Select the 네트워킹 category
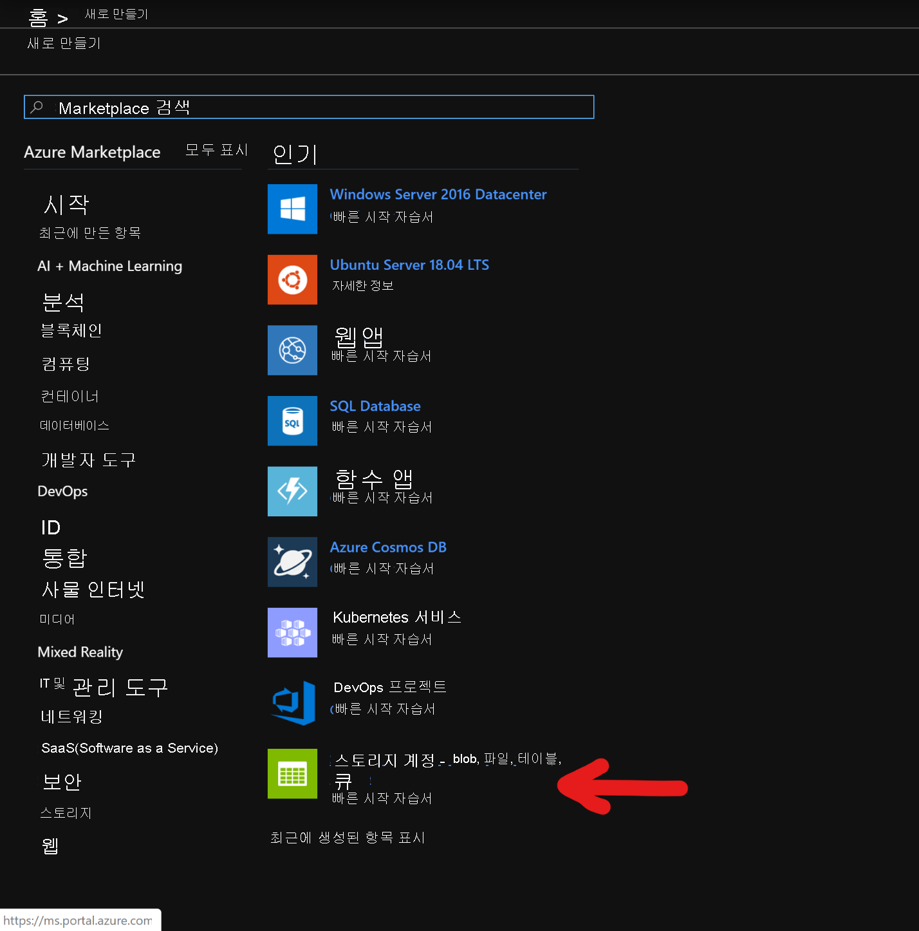This screenshot has height=931, width=919. coord(71,717)
